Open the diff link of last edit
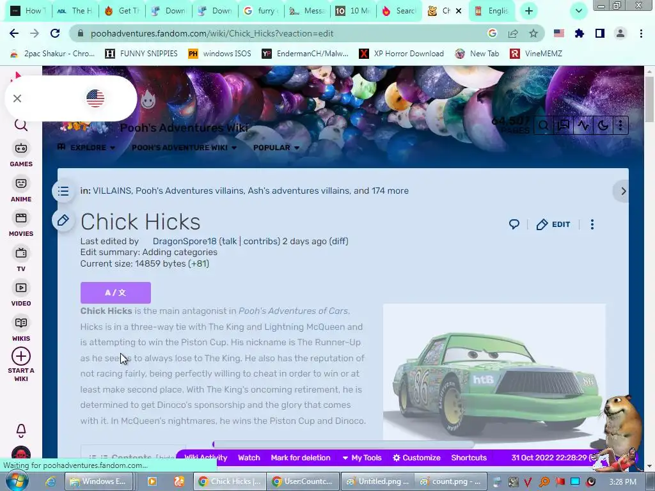 click(x=339, y=241)
